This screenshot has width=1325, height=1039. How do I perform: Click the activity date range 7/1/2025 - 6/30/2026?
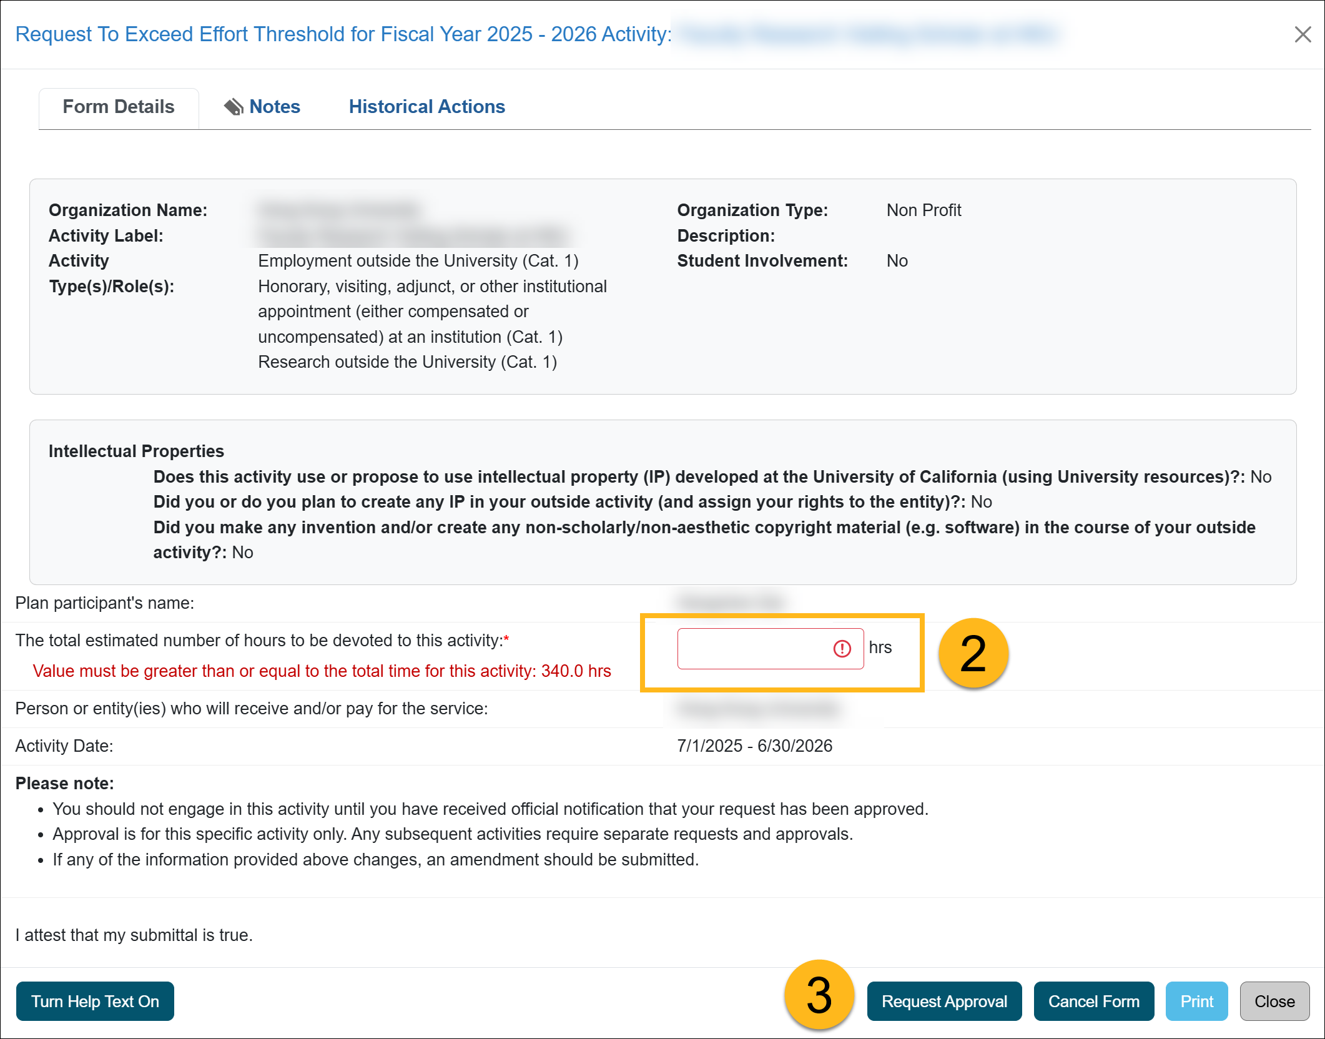coord(754,746)
